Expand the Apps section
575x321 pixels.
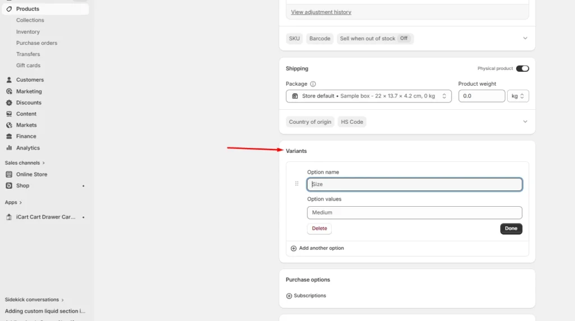pyautogui.click(x=13, y=202)
